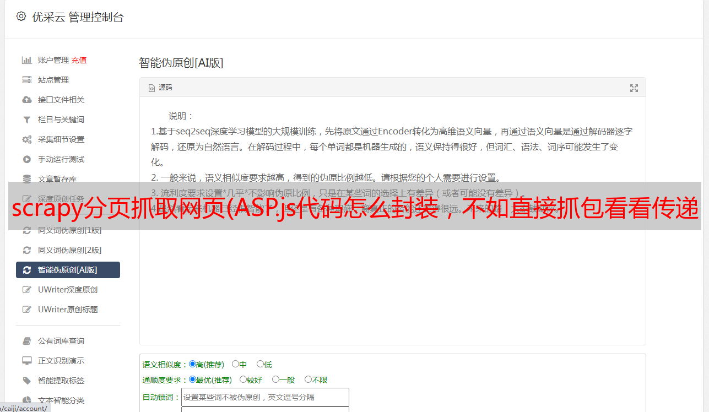The height and width of the screenshot is (412, 709).
Task: Click the bar chart icon for 账户管理
Action: 26,60
